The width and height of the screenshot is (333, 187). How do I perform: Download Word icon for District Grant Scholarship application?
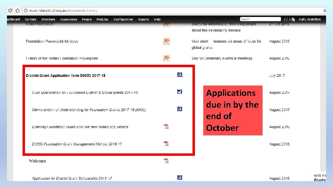pyautogui.click(x=179, y=177)
